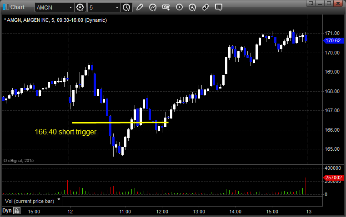Close the Vol study pane
Screen dimensions: 346x217
click(x=59, y=199)
